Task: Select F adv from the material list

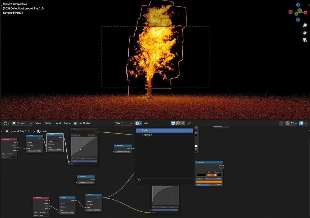Action: (x=164, y=131)
